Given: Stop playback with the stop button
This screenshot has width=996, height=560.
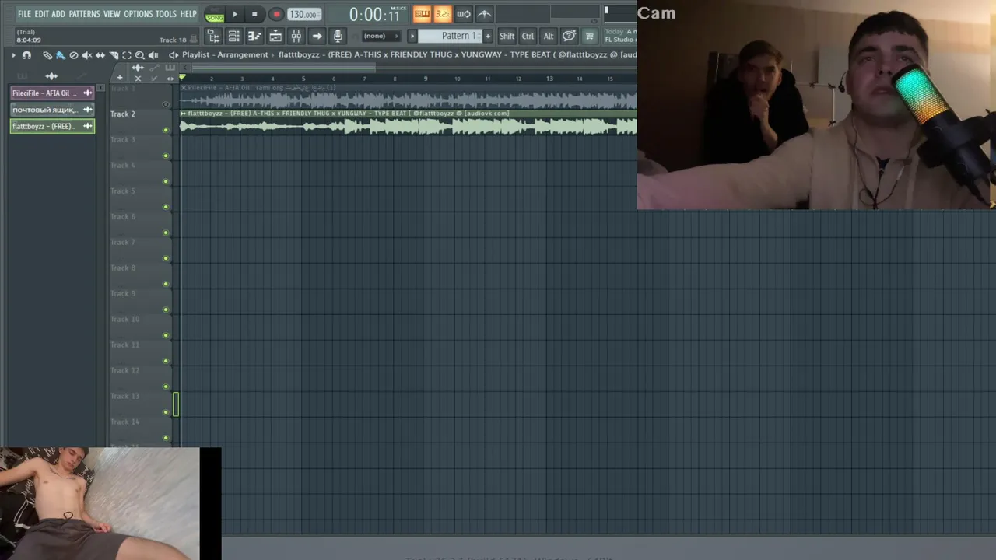Looking at the screenshot, I should tap(254, 14).
